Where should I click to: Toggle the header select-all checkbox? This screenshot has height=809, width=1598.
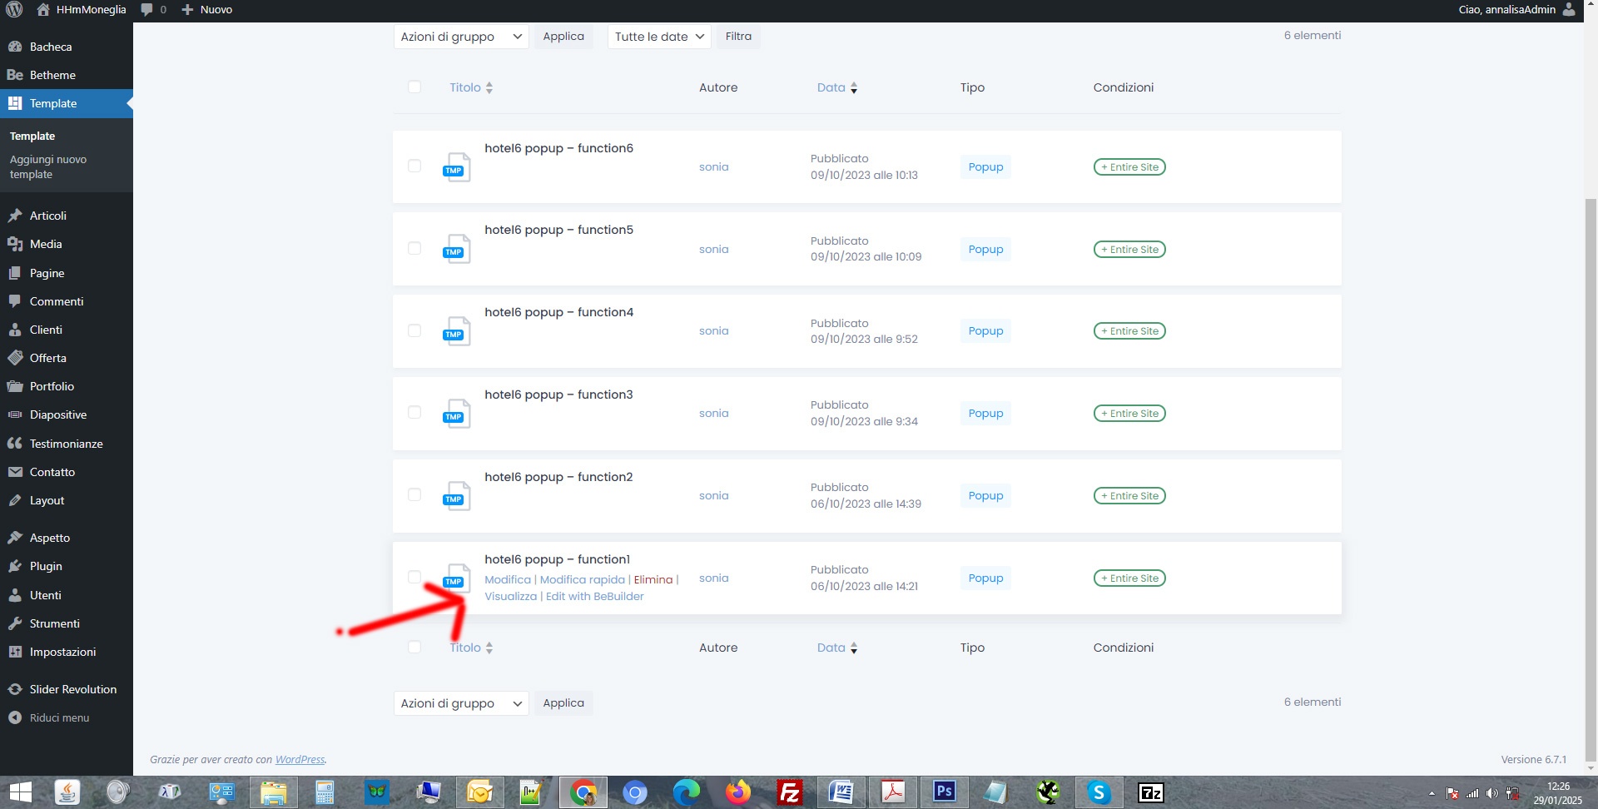414,87
